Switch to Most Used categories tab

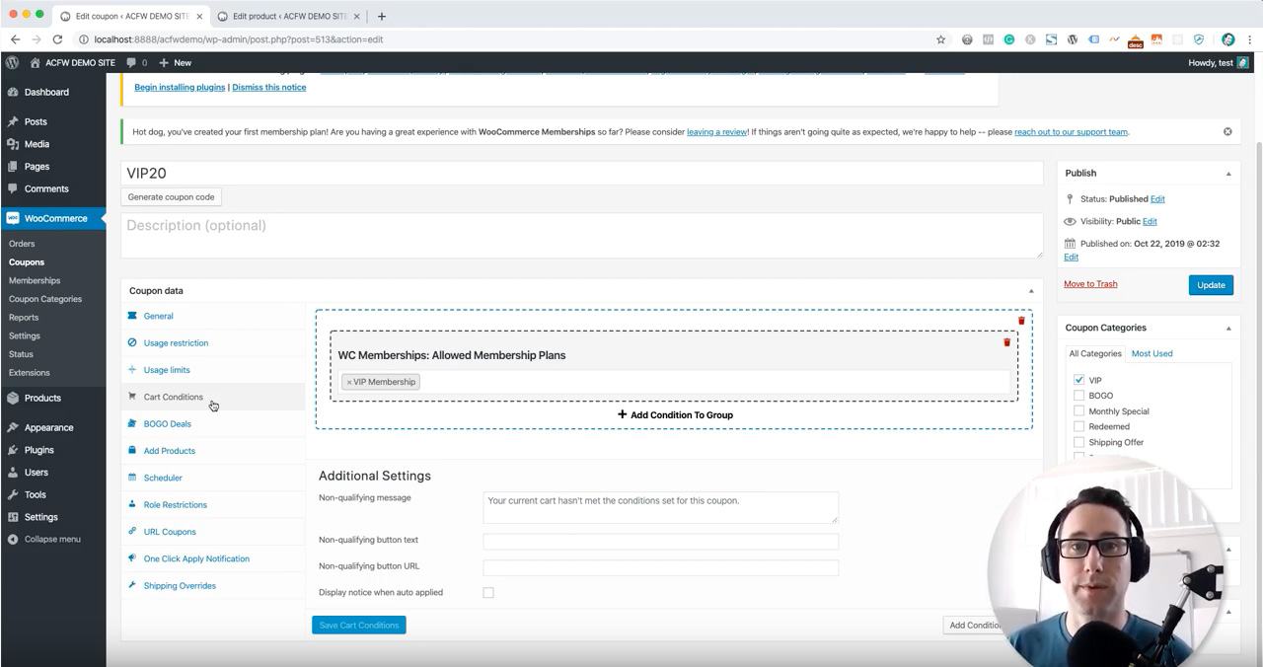(x=1152, y=353)
